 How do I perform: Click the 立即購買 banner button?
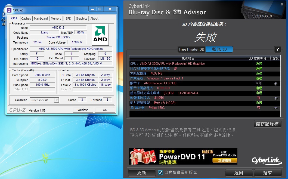point(224,161)
